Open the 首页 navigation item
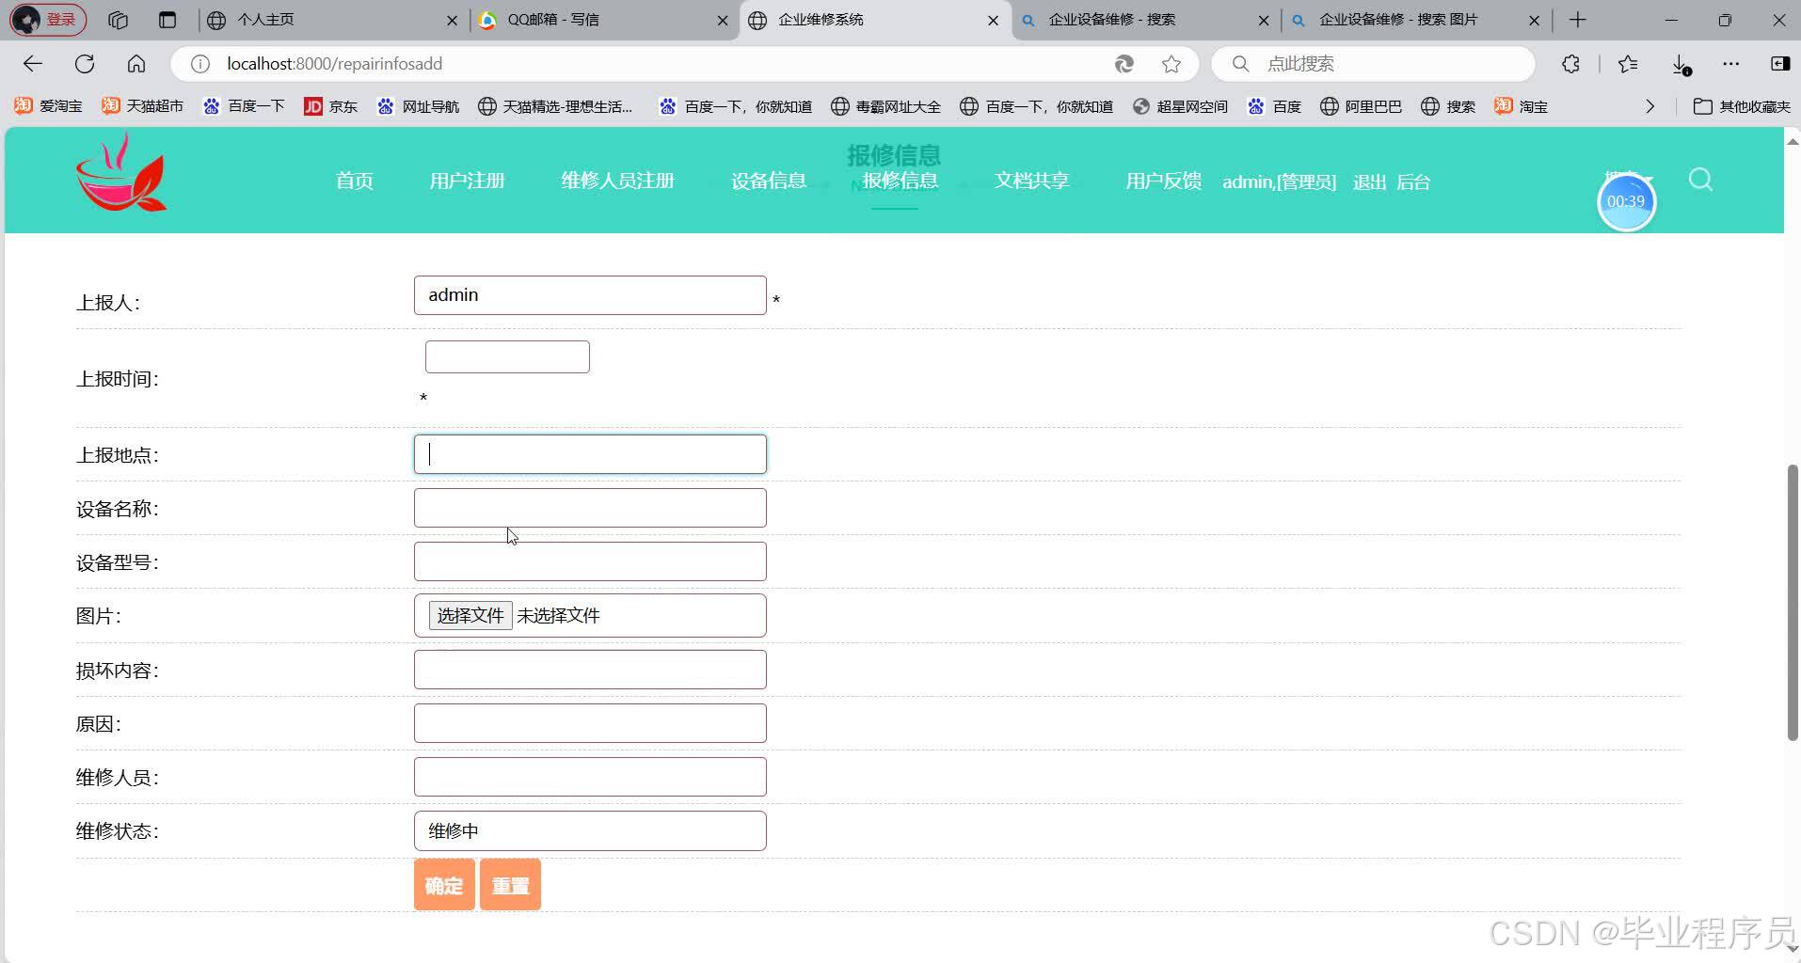The image size is (1801, 963). (354, 181)
